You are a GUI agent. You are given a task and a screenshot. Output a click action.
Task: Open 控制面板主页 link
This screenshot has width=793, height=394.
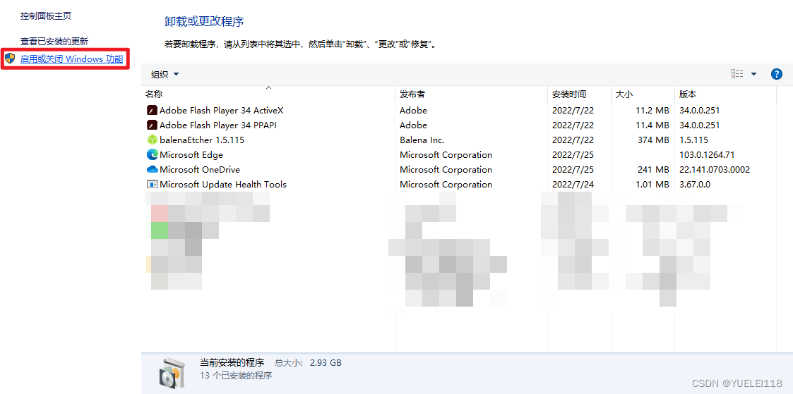click(x=46, y=16)
